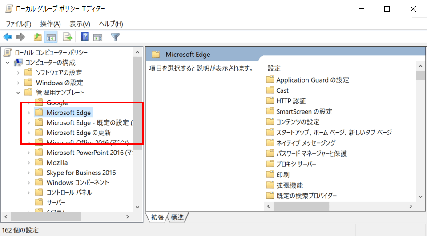Click the settings list horizontal scroll left arrow
The image size is (427, 236).
pyautogui.click(x=269, y=206)
